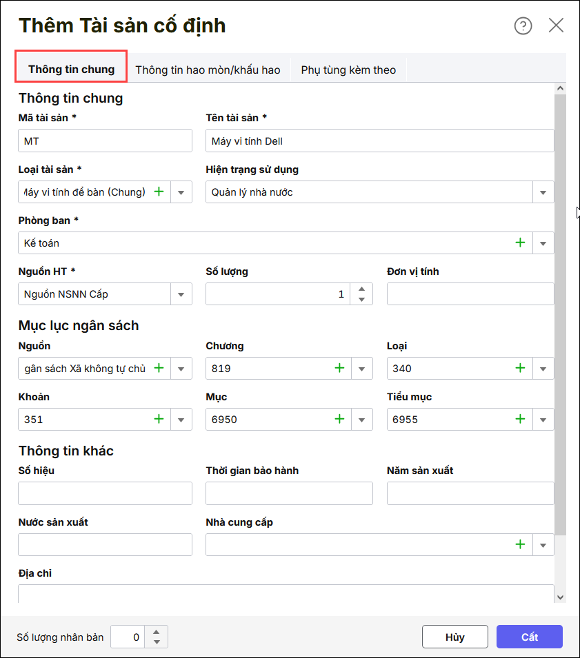Image resolution: width=580 pixels, height=658 pixels.
Task: Add new asset type with plus icon
Action: (x=159, y=192)
